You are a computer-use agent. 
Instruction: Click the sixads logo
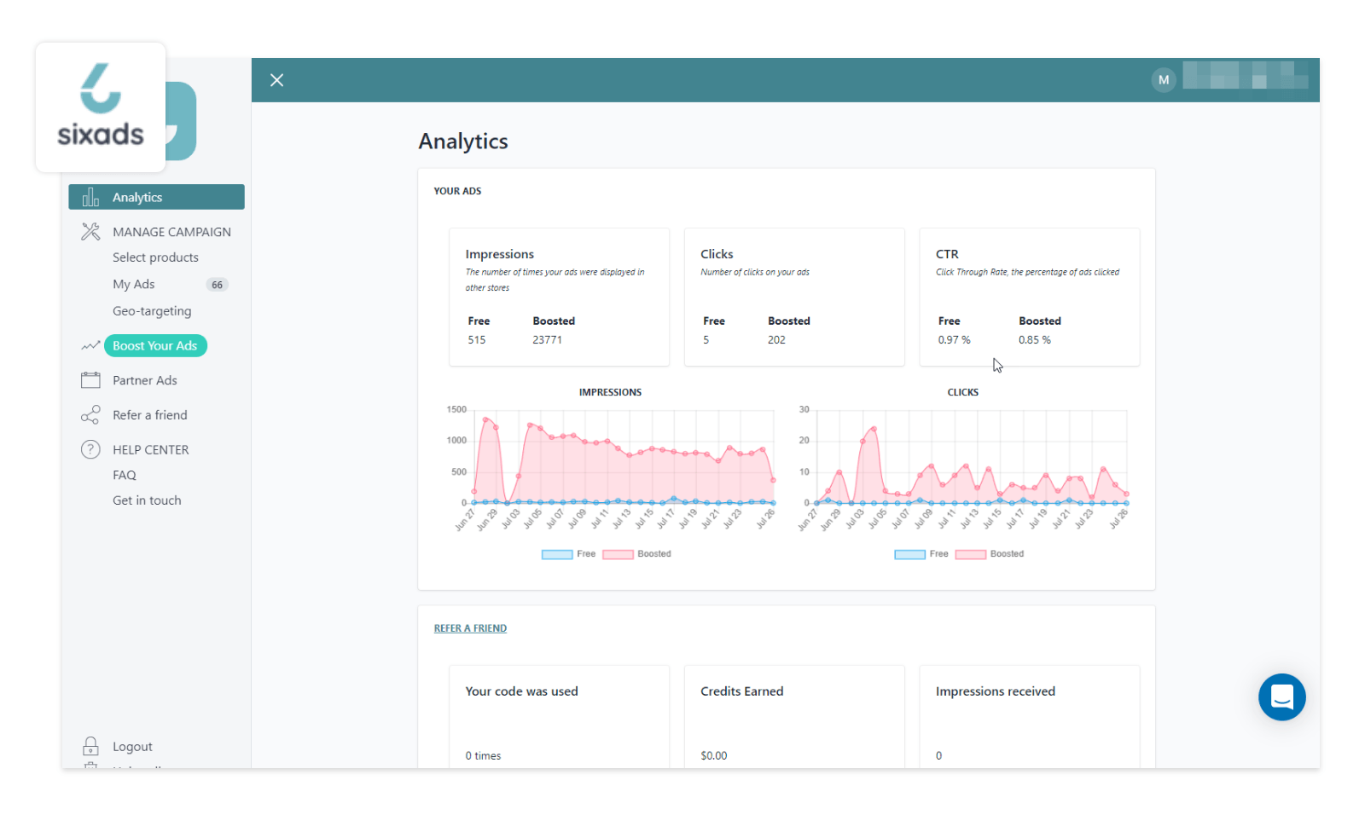click(x=101, y=107)
